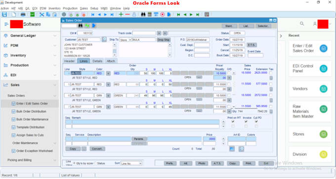Open the Sort Line No. dropdown
Screen dimensions: 336x179
coord(140,163)
